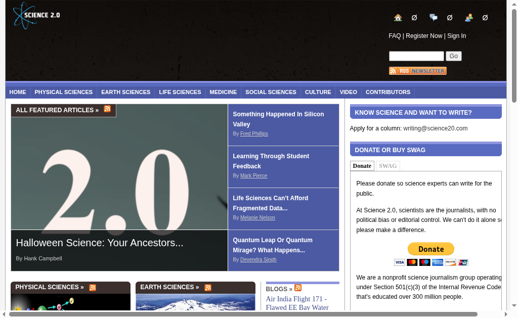This screenshot has width=518, height=318.
Task: Click the user profile icon in header
Action: coord(469,18)
